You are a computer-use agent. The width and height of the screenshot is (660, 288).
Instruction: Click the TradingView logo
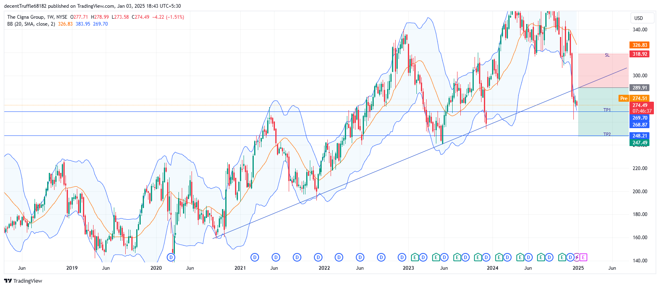pos(23,281)
